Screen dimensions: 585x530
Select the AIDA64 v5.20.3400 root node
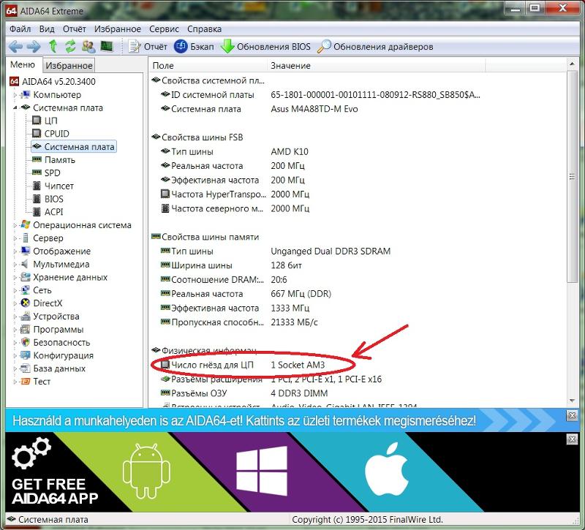pyautogui.click(x=52, y=81)
